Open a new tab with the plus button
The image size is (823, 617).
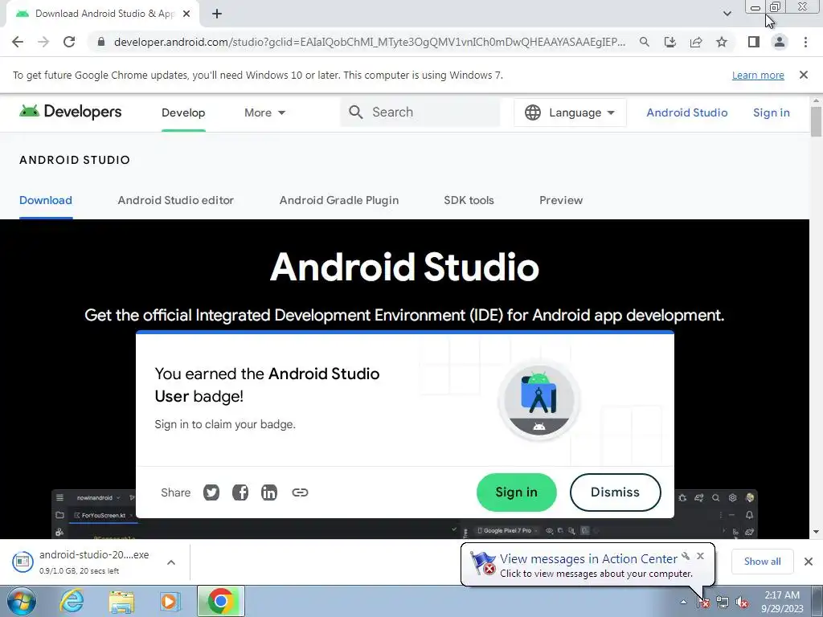[217, 14]
